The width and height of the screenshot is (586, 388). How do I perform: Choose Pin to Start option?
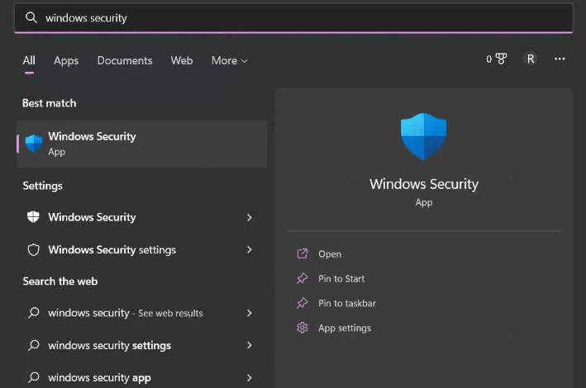pos(341,278)
